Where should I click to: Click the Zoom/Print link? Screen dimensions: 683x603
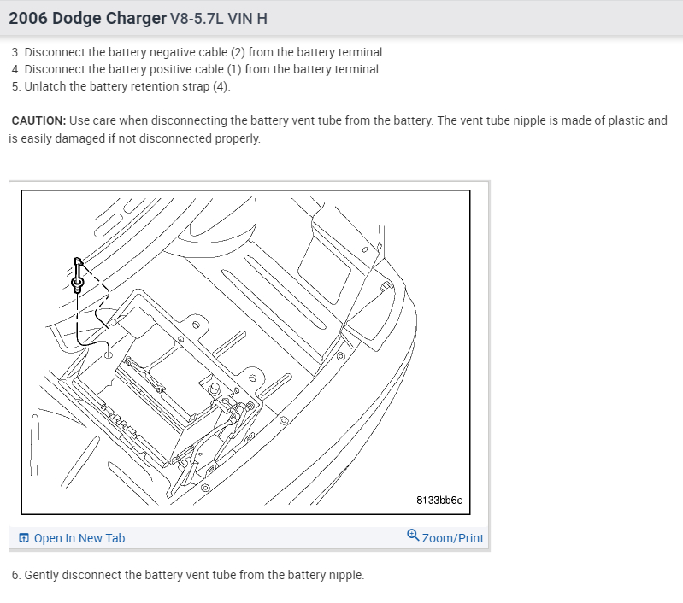452,538
